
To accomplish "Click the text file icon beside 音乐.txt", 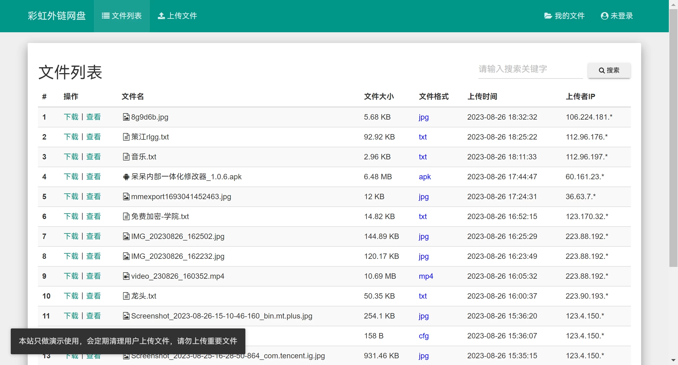I will pos(126,157).
